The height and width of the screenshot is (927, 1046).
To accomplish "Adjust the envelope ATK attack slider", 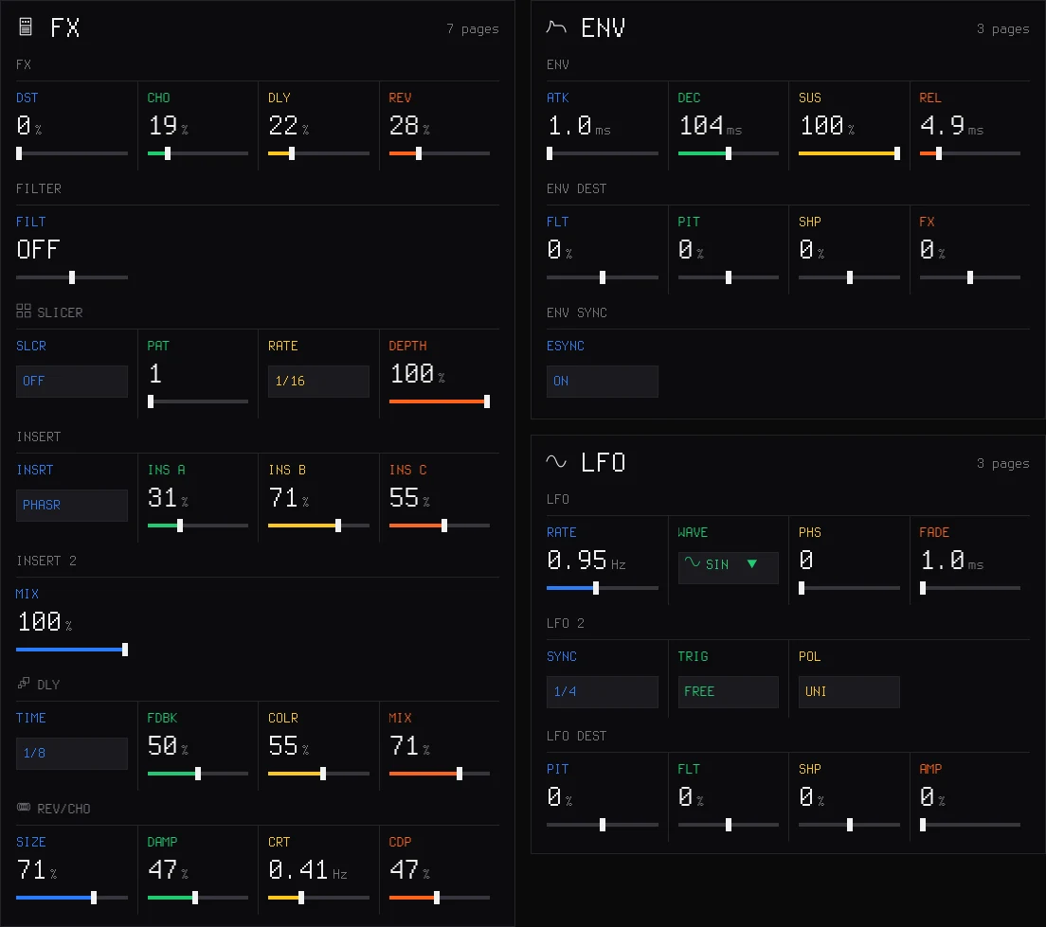I will coord(603,153).
